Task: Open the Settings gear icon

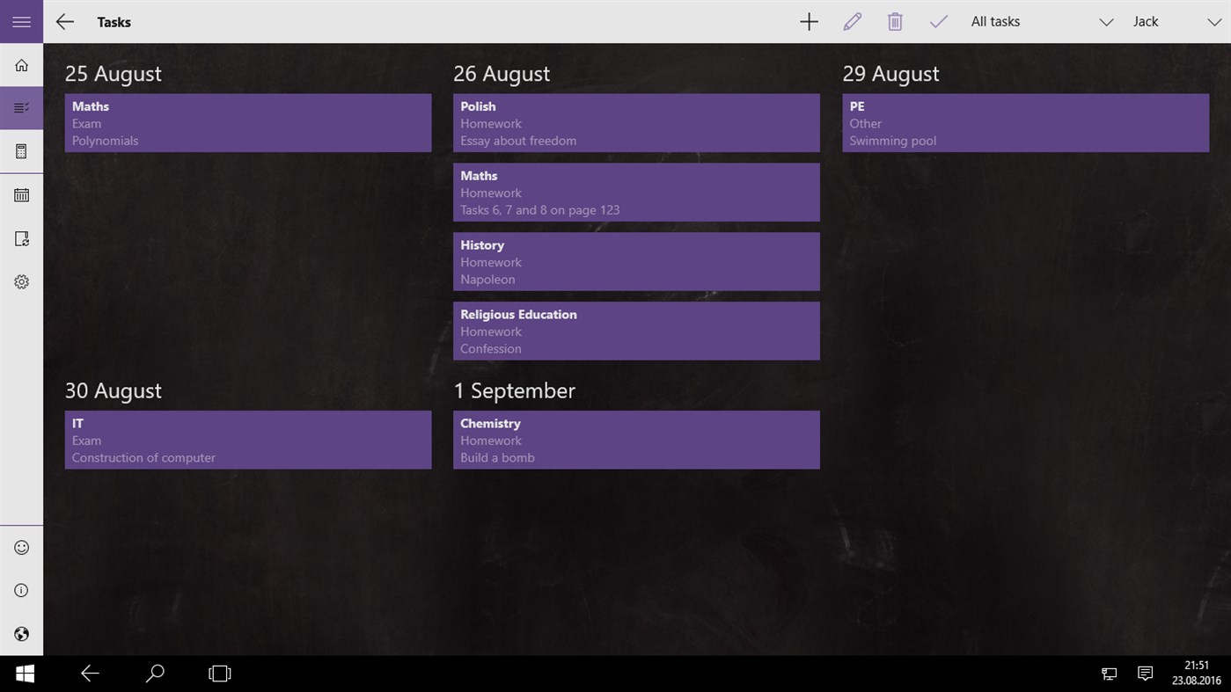Action: point(21,281)
